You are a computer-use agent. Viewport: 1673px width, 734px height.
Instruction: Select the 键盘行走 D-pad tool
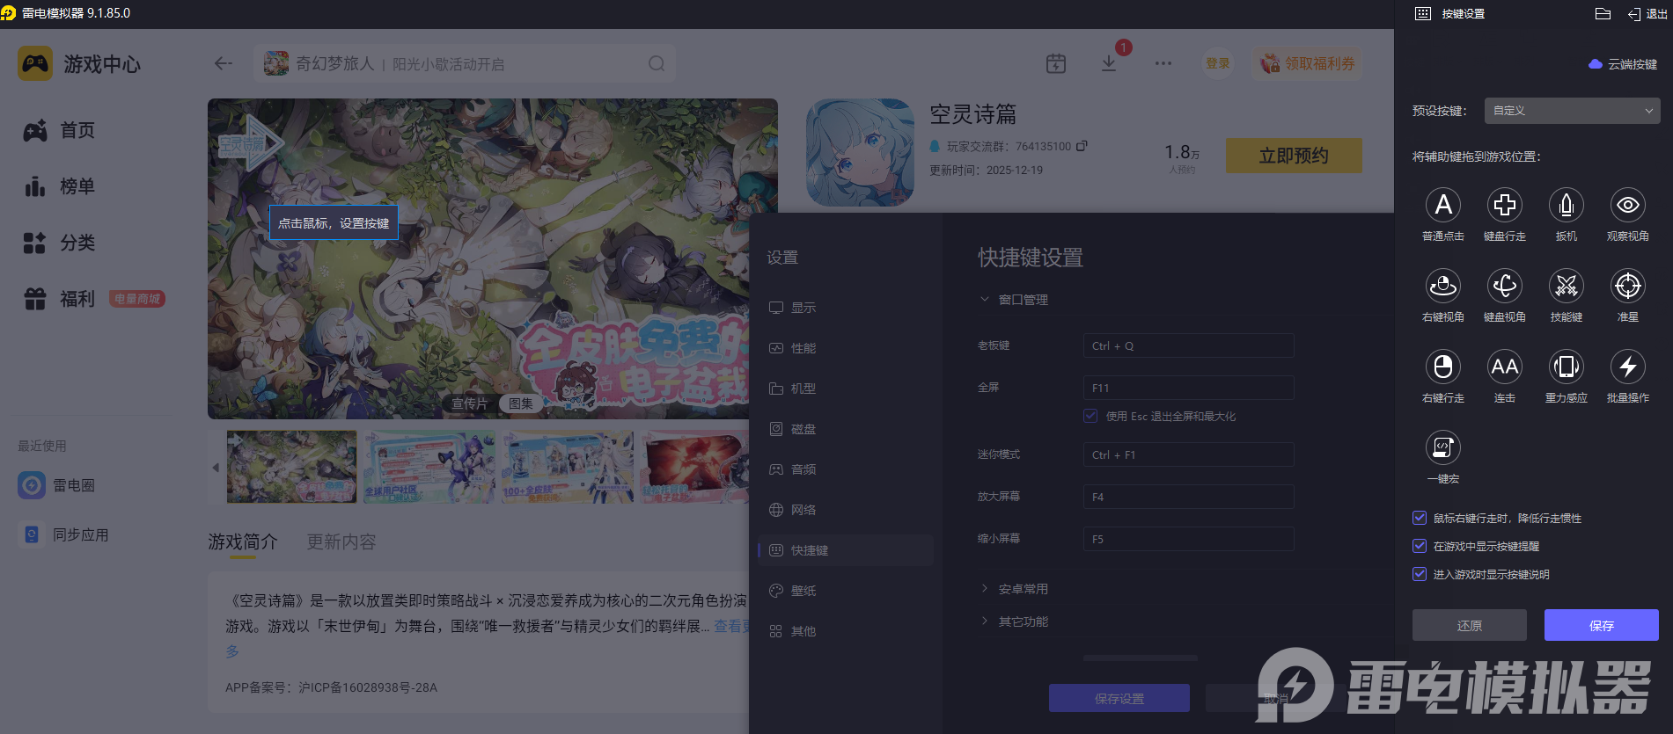pos(1505,205)
